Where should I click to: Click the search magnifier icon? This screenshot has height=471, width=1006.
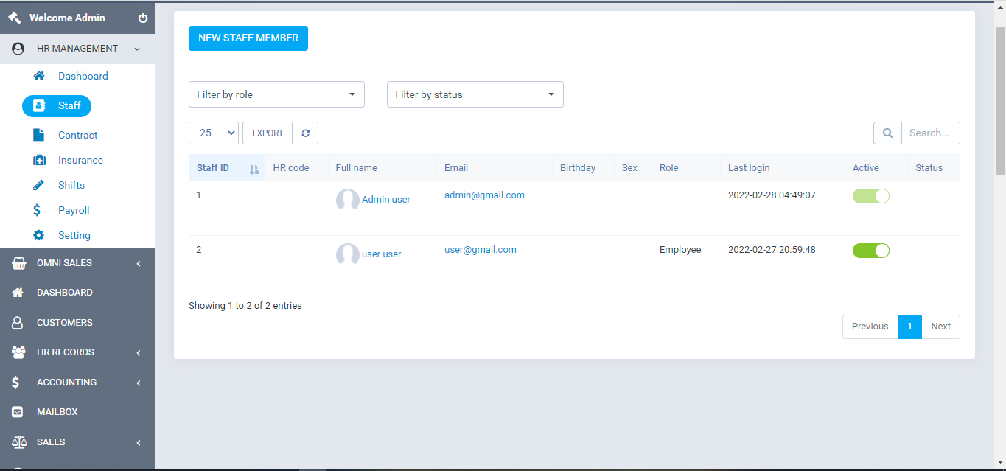click(x=887, y=133)
